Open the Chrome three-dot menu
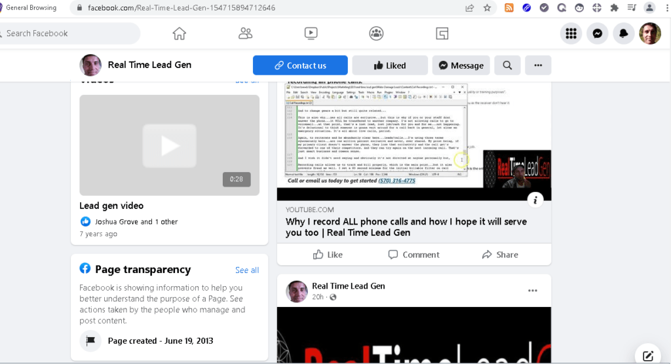This screenshot has height=364, width=671. (x=666, y=8)
